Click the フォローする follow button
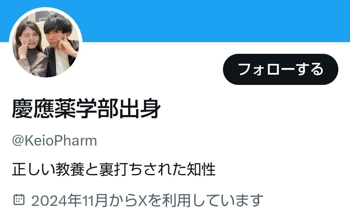The height and width of the screenshot is (211, 350). [x=280, y=69]
